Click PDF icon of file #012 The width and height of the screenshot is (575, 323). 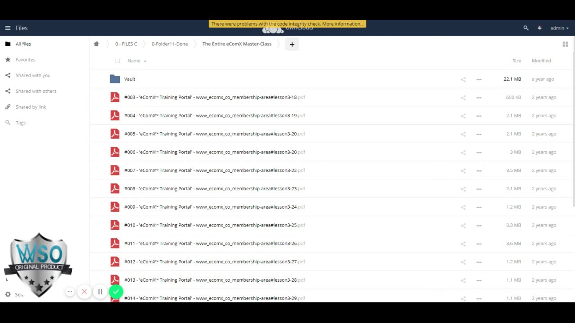tap(115, 262)
